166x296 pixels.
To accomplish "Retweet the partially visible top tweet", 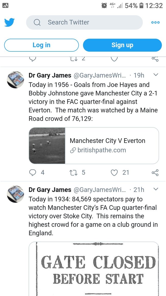I will (74, 59).
